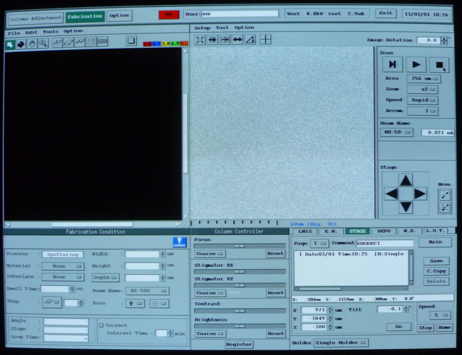Stop the scan with the square button
Viewport: 462px width, 355px height.
[x=439, y=65]
